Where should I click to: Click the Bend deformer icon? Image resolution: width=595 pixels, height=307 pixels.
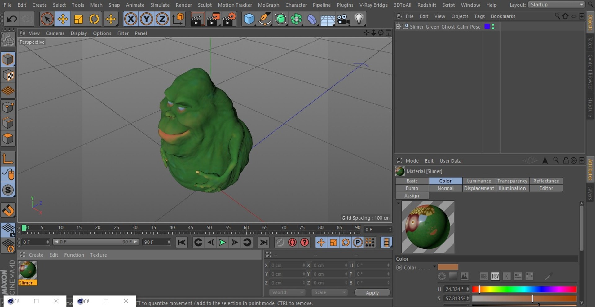312,19
